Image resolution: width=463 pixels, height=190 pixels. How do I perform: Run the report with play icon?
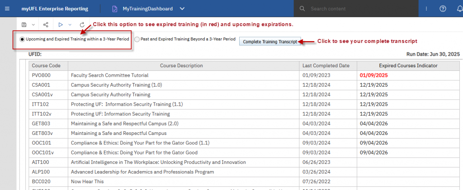click(x=61, y=25)
